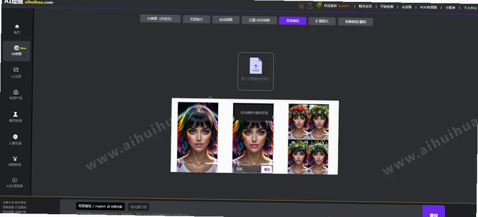Screen dimensions: 478x217
Task: Switch to the 免费裁剪/翻转 tab
Action: click(x=356, y=22)
